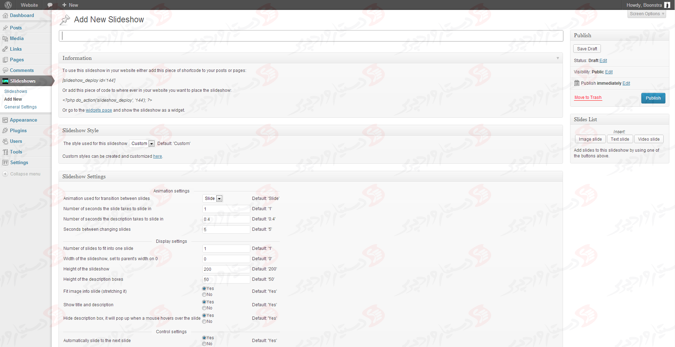This screenshot has width=675, height=347.
Task: Click the slideshow title input field
Action: pyautogui.click(x=311, y=36)
